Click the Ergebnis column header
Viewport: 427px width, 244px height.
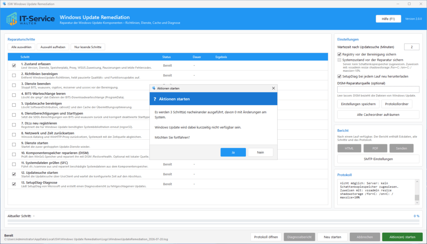221,57
